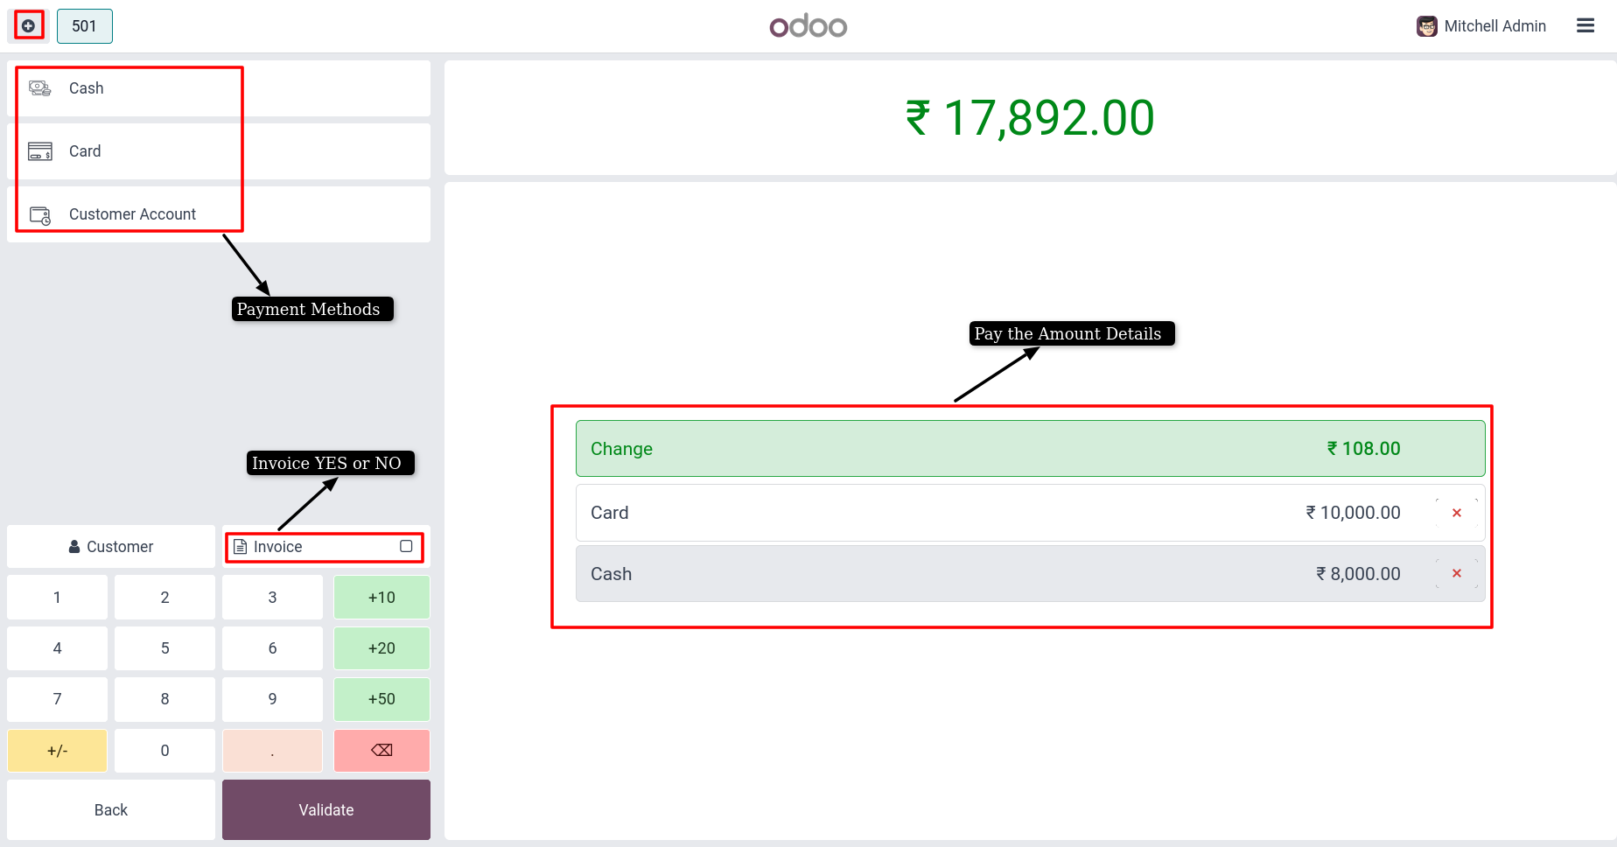
Task: Open the Customer selection button
Action: click(x=111, y=547)
